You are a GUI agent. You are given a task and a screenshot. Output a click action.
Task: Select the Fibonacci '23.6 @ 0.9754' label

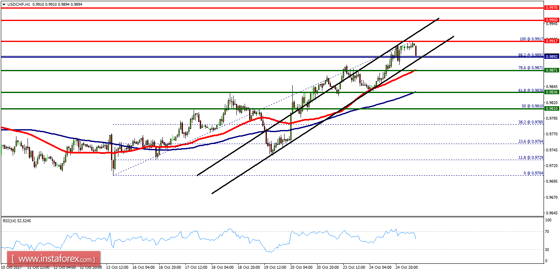click(x=531, y=141)
